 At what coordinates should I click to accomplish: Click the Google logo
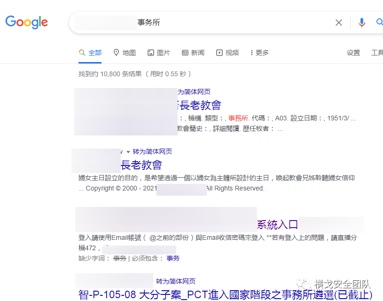[26, 22]
